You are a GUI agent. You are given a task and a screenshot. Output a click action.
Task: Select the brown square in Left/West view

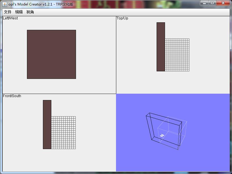[x=51, y=54]
